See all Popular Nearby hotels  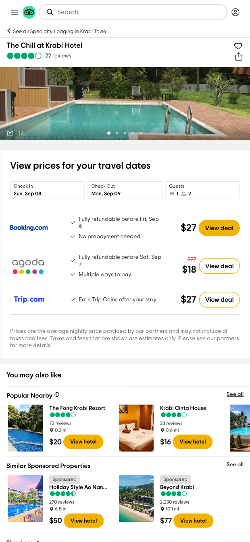pos(235,394)
